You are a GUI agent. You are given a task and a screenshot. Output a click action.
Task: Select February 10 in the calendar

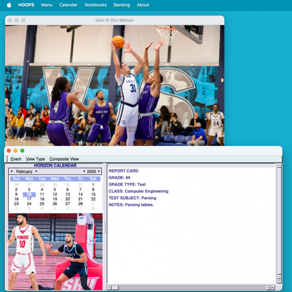pos(29,195)
